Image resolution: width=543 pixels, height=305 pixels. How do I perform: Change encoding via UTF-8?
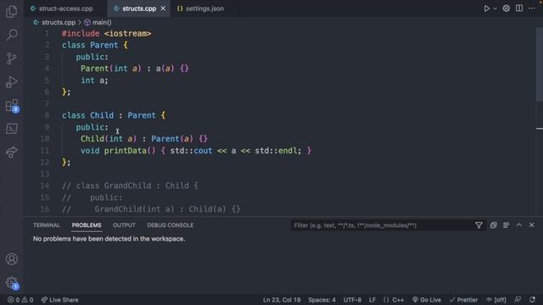tap(352, 300)
